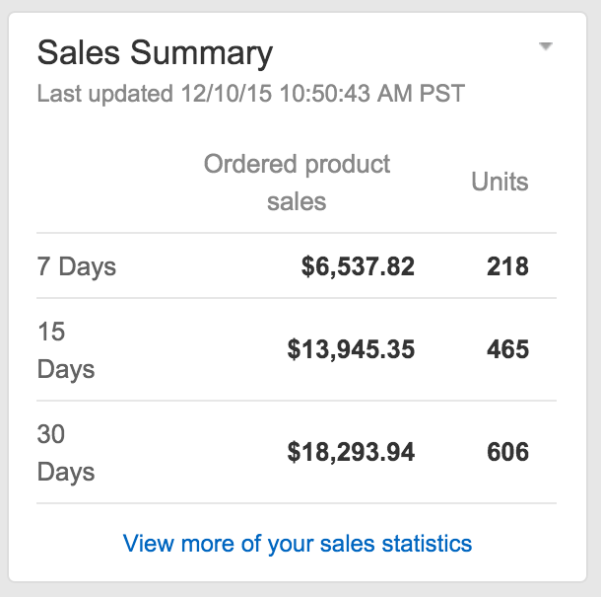Click the $18,293.94 sales amount
Image resolution: width=601 pixels, height=597 pixels.
click(x=351, y=452)
